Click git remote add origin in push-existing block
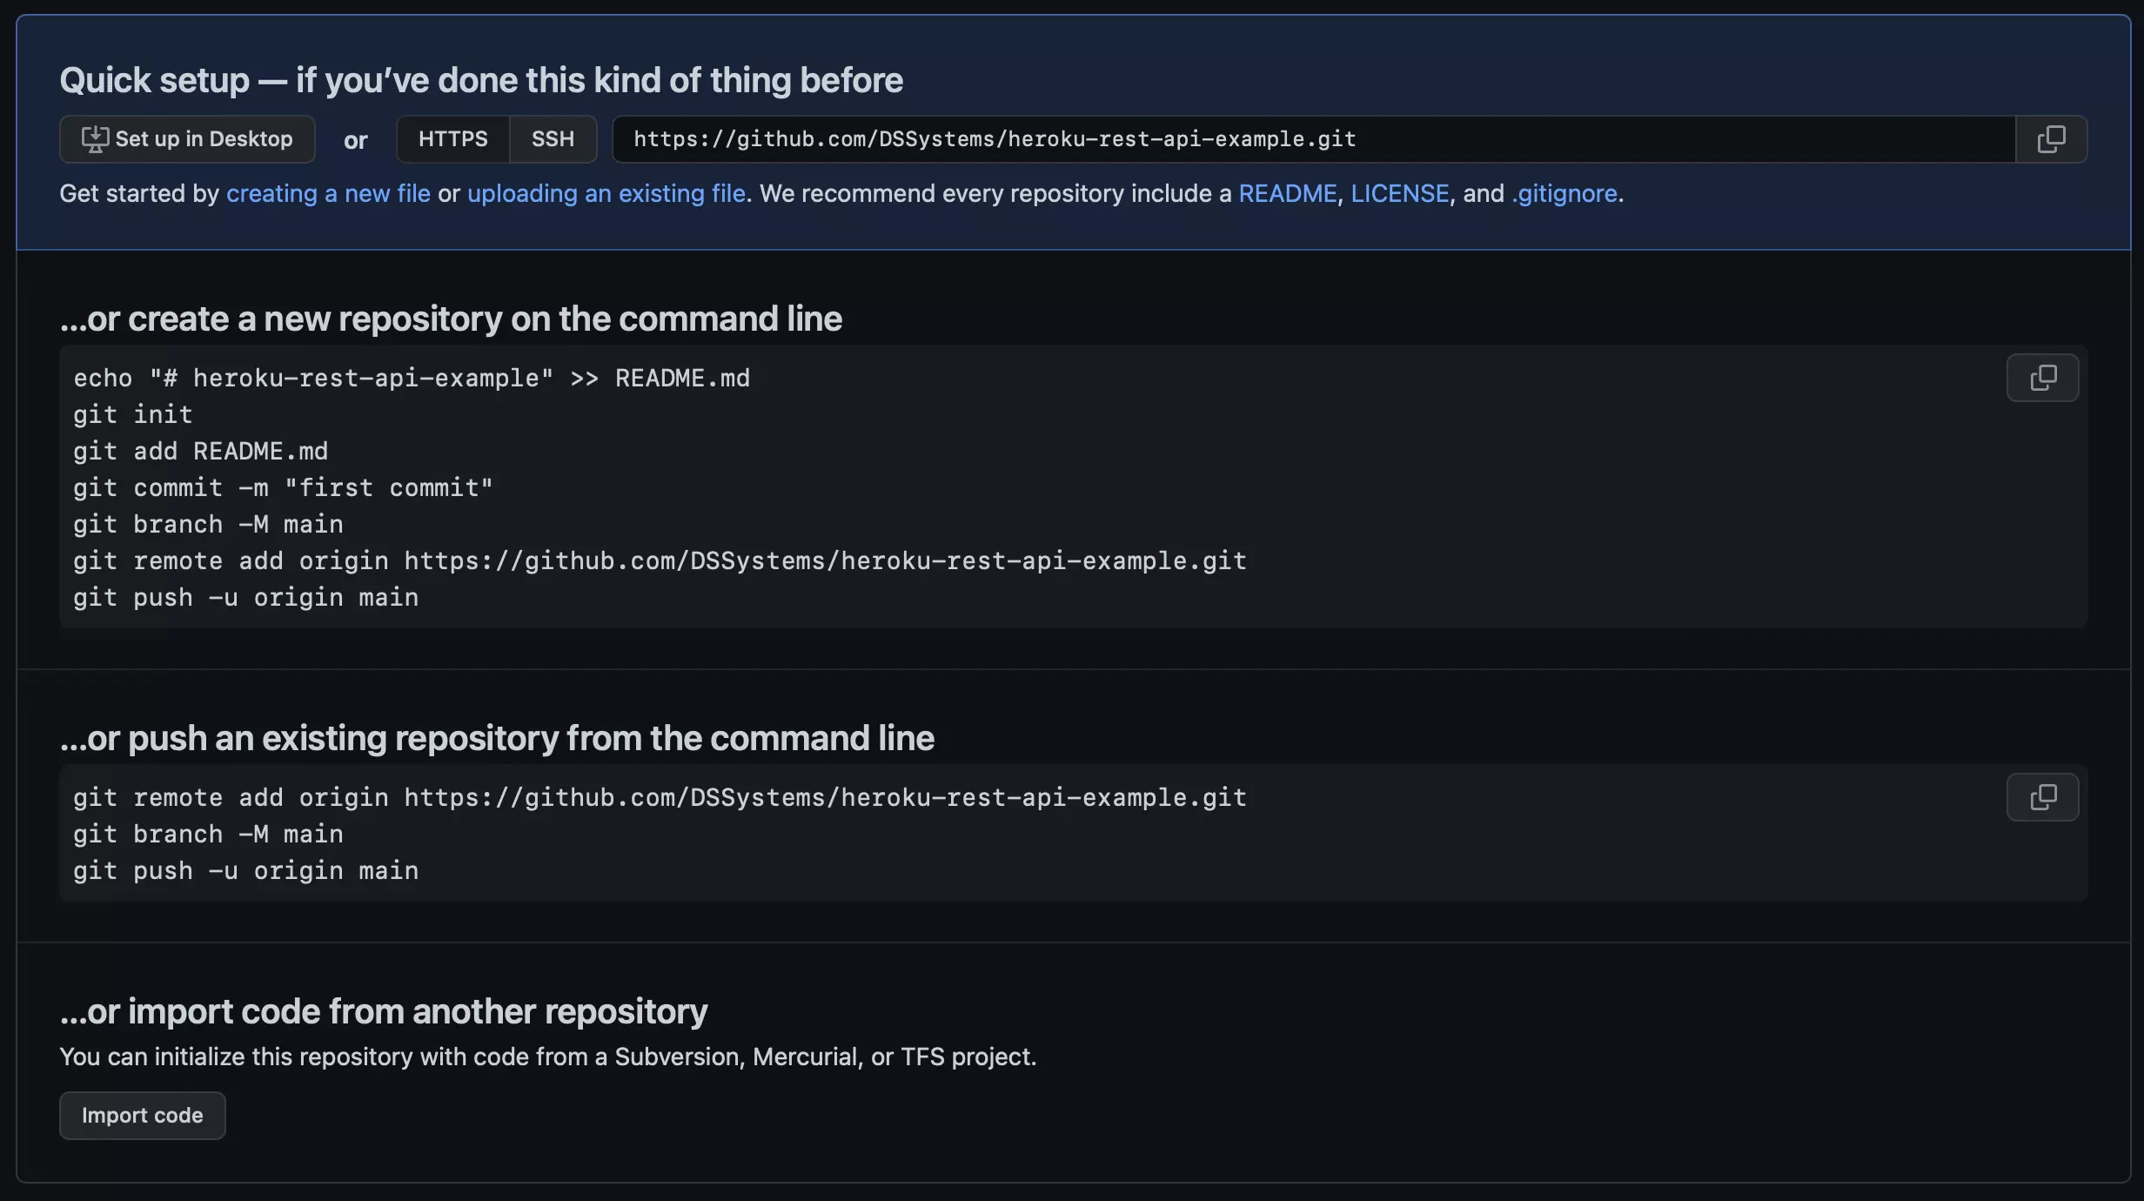 coord(660,798)
